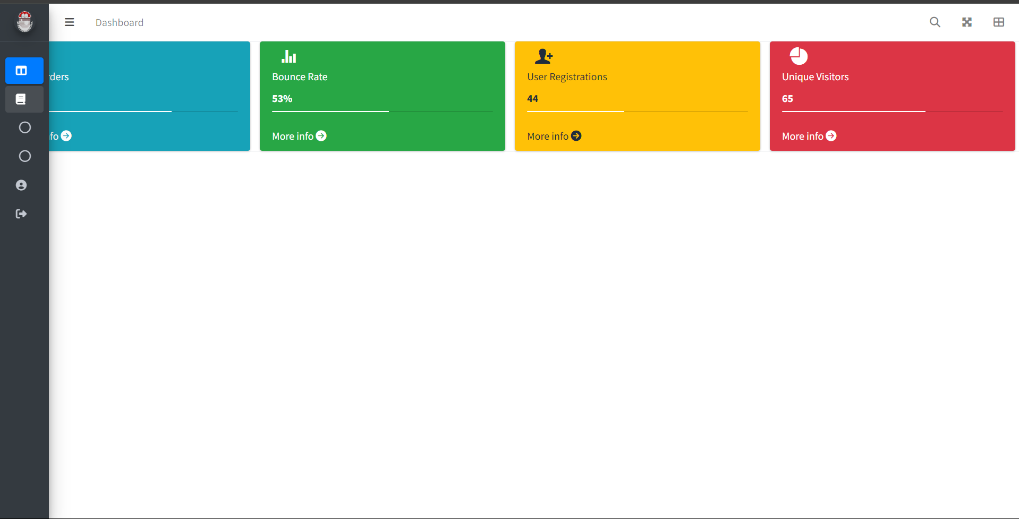Click the Bounce Rate progress bar
The width and height of the screenshot is (1019, 519).
(x=382, y=112)
